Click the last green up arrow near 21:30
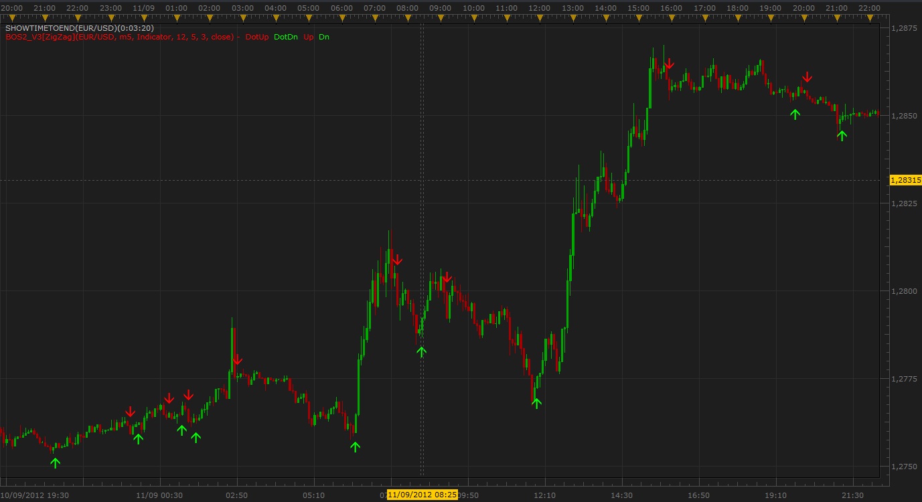 [x=842, y=135]
